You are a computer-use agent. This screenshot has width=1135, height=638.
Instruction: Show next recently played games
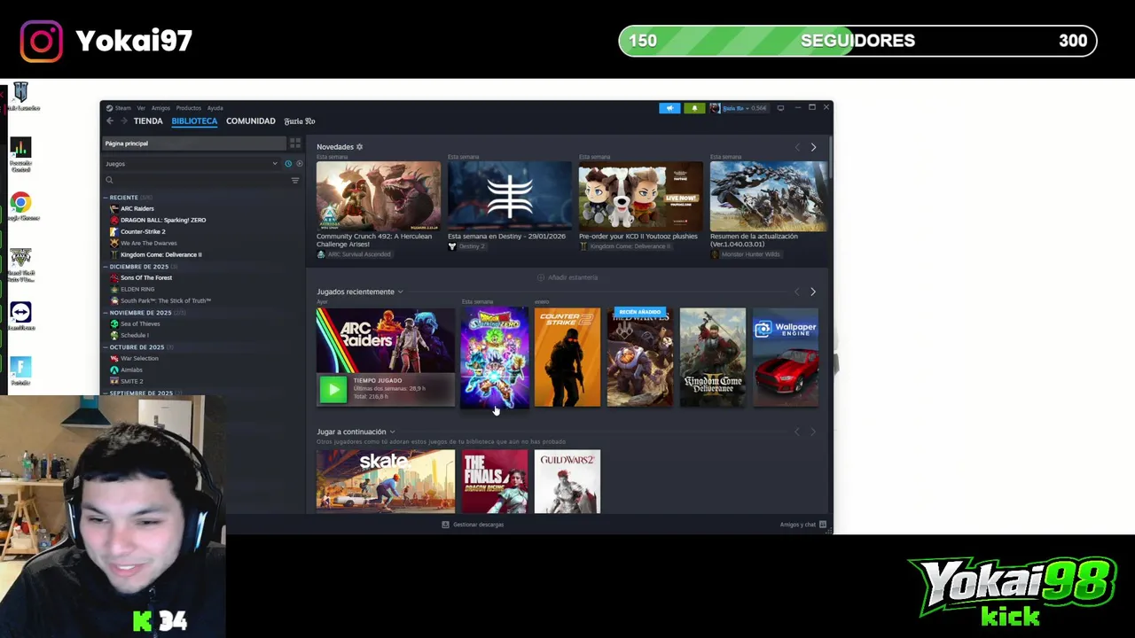[x=813, y=292]
